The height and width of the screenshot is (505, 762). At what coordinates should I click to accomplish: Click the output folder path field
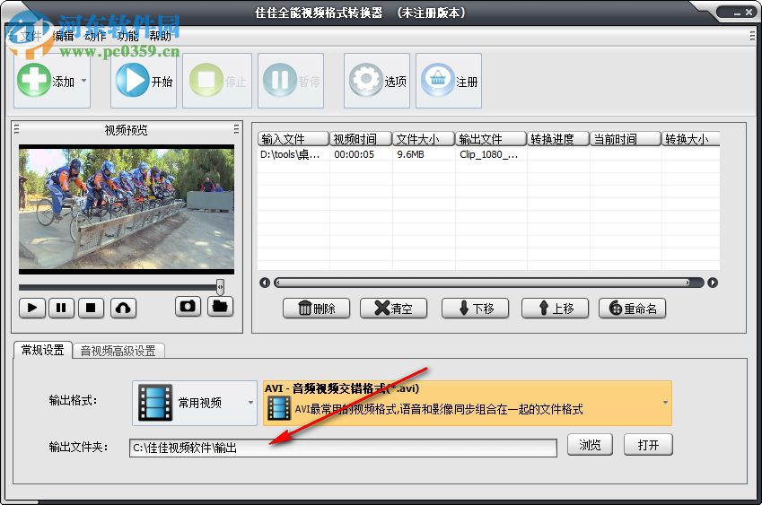[343, 448]
